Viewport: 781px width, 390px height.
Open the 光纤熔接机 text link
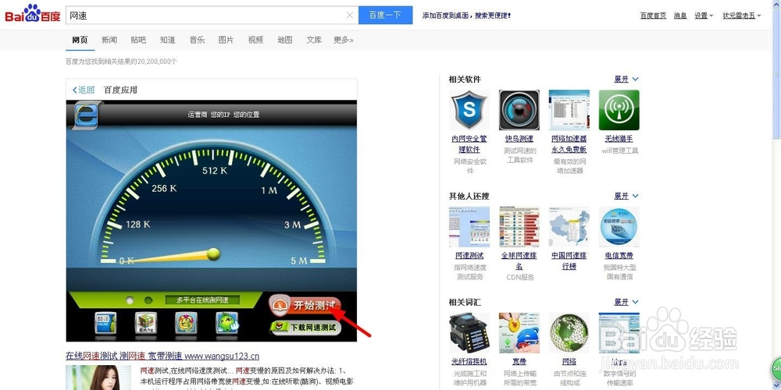(x=469, y=362)
